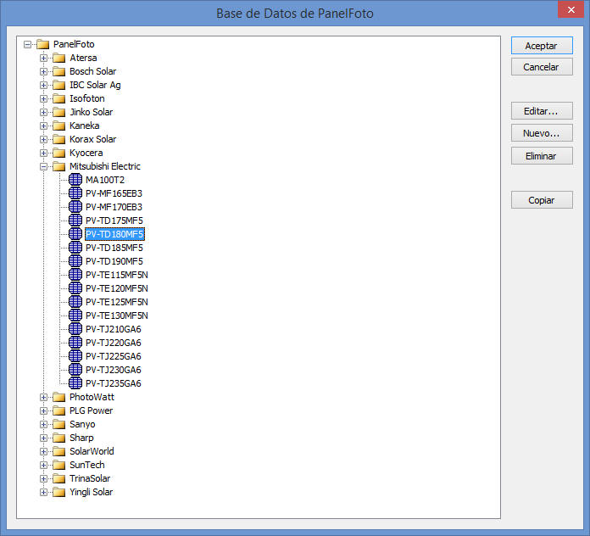Expand the PLG Power branch

tap(43, 410)
